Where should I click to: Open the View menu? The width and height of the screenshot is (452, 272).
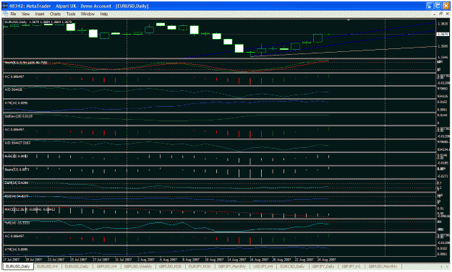coord(25,14)
